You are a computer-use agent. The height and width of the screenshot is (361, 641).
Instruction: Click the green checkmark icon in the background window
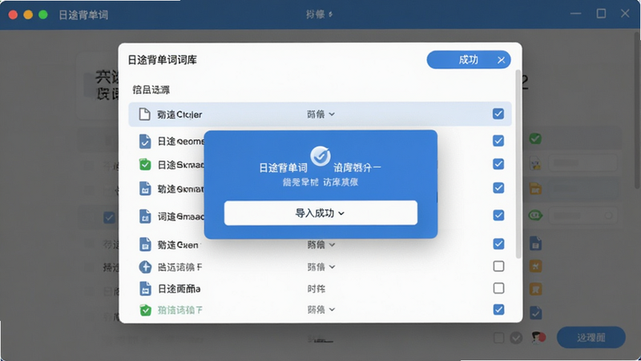tap(535, 139)
